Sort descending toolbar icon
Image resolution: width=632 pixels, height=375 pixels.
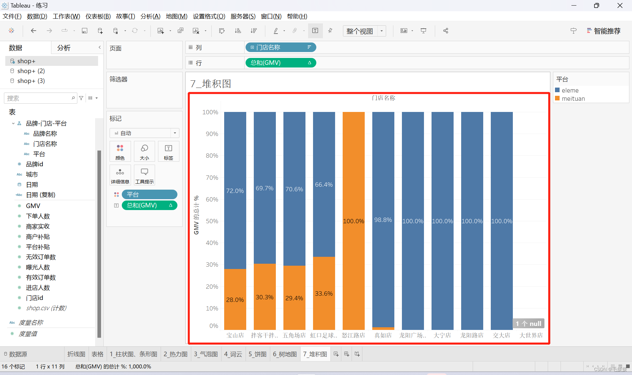[254, 31]
